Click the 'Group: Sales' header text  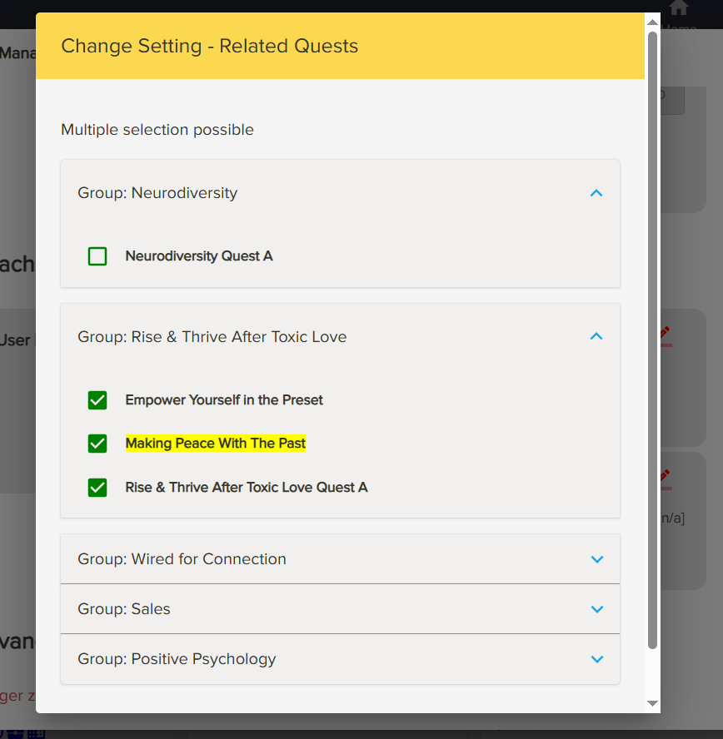click(124, 609)
